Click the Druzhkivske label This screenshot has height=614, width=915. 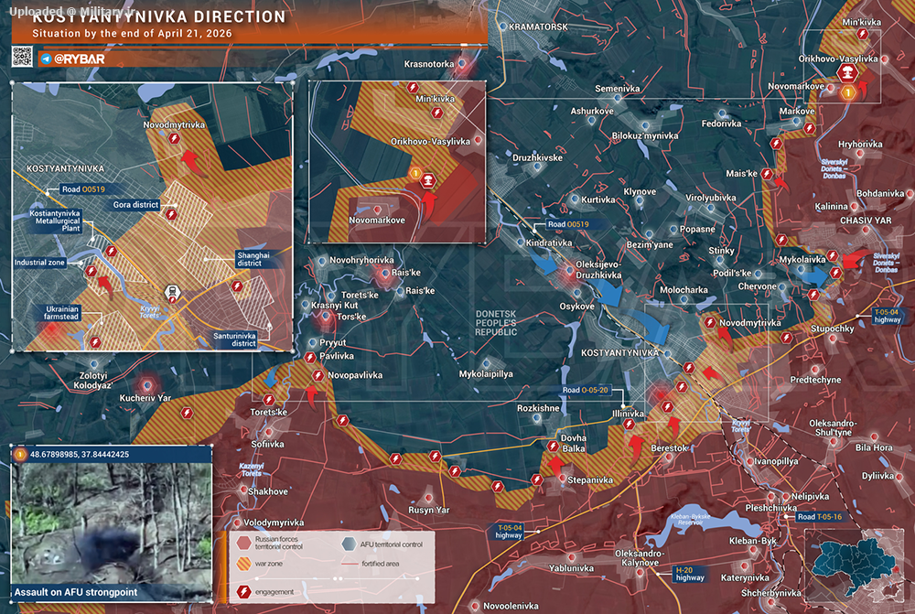537,157
